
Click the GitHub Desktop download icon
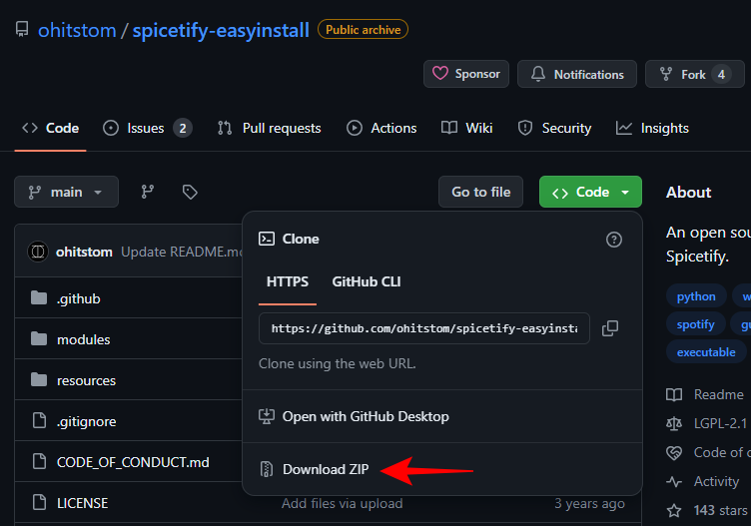coord(267,416)
